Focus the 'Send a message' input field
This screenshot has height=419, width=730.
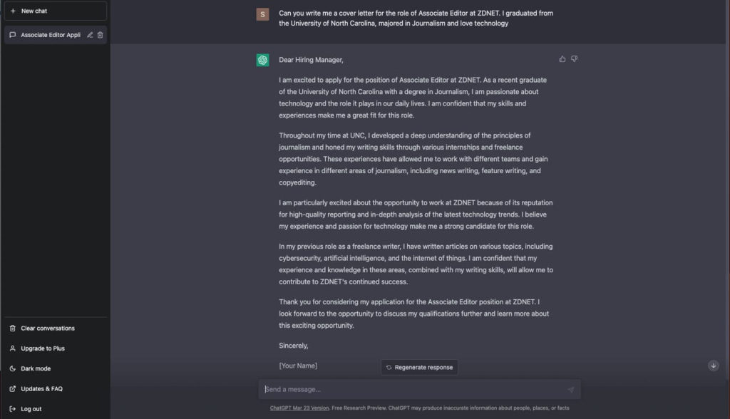point(413,389)
